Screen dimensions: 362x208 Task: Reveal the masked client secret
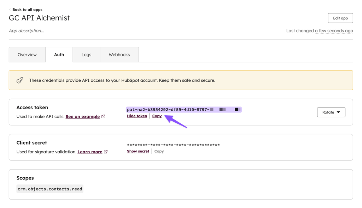click(x=138, y=151)
